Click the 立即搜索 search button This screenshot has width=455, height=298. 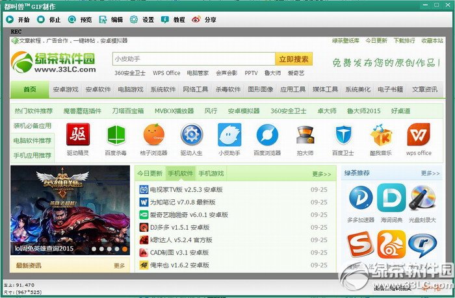pyautogui.click(x=294, y=59)
